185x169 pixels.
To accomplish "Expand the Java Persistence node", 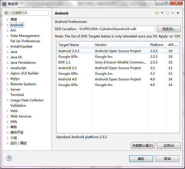I will coord(7,63).
